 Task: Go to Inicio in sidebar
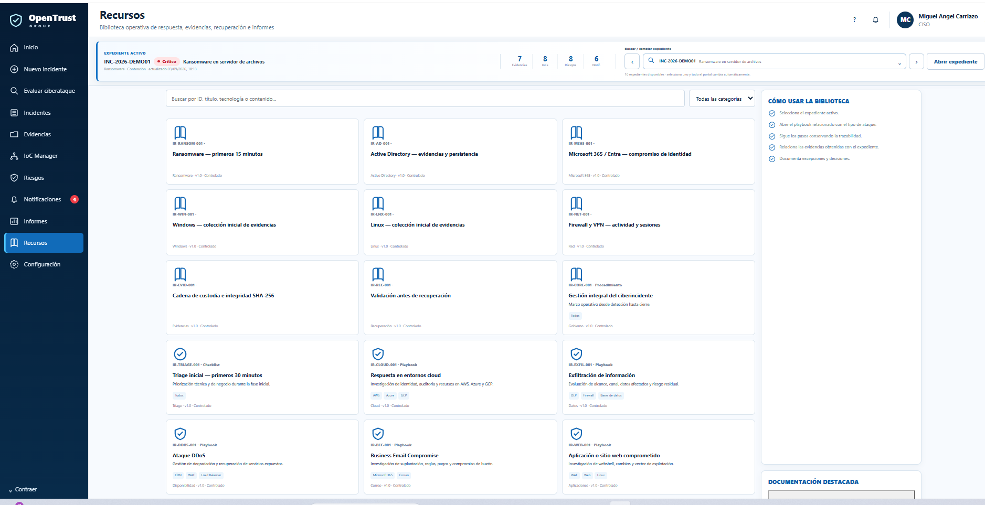click(44, 47)
